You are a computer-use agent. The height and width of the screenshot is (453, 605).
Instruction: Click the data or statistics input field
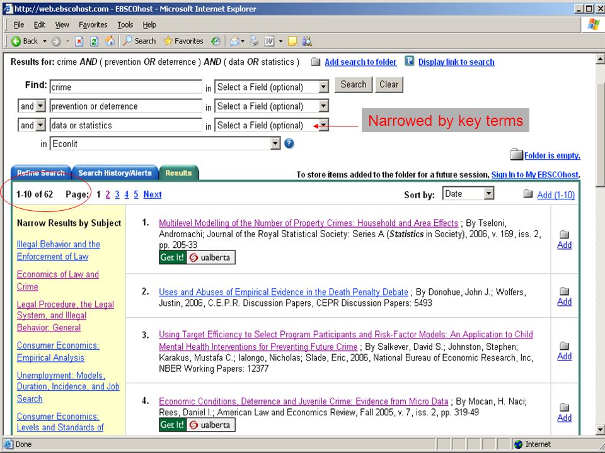point(126,125)
